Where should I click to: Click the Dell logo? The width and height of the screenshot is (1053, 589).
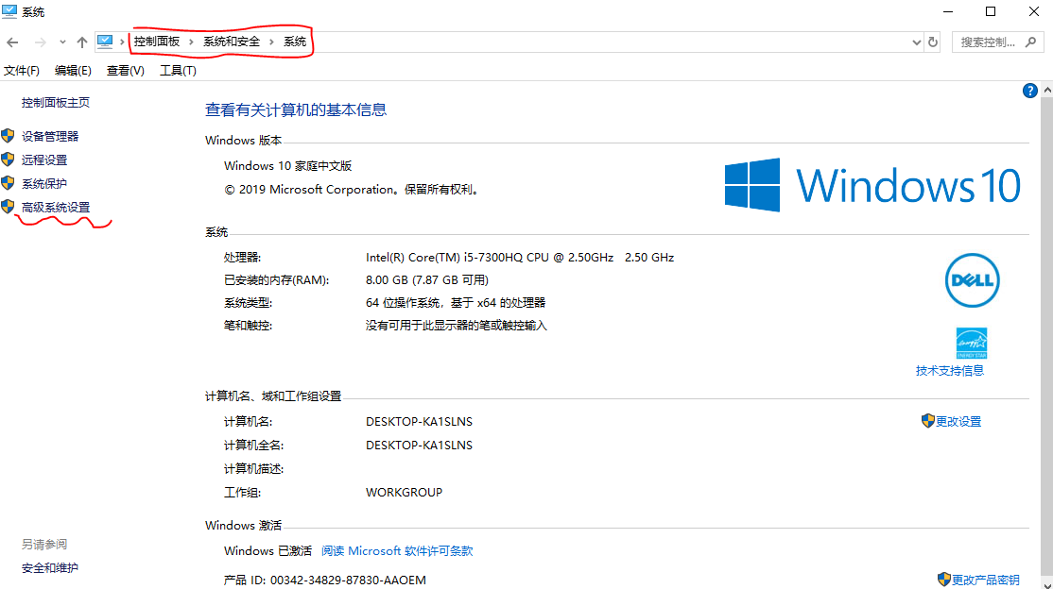point(972,280)
